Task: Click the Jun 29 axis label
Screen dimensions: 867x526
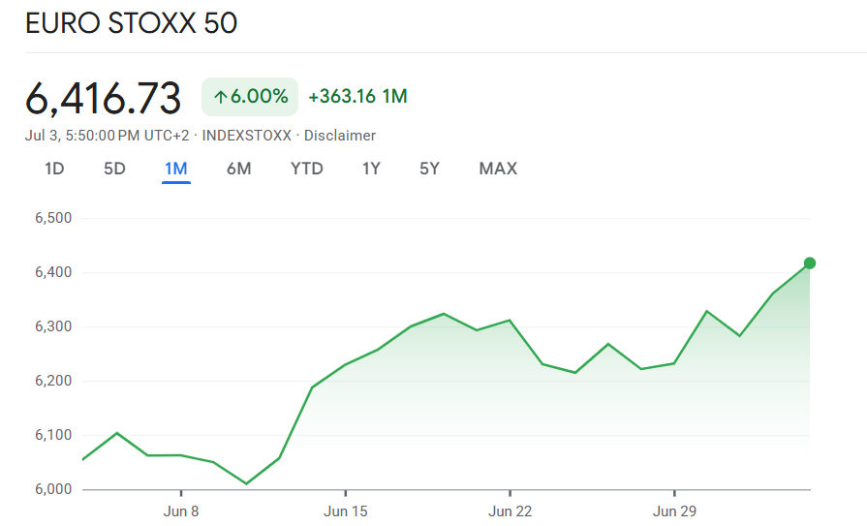Action: pyautogui.click(x=674, y=511)
